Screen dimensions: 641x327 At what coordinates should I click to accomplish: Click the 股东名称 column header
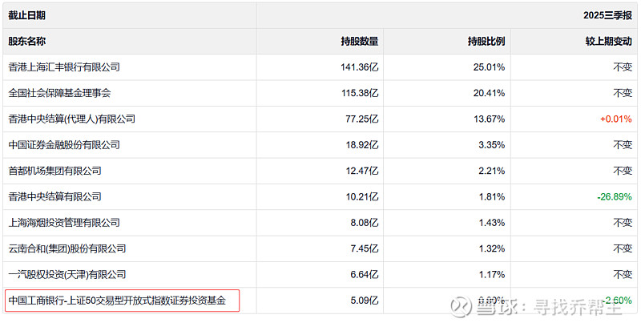tap(27, 41)
